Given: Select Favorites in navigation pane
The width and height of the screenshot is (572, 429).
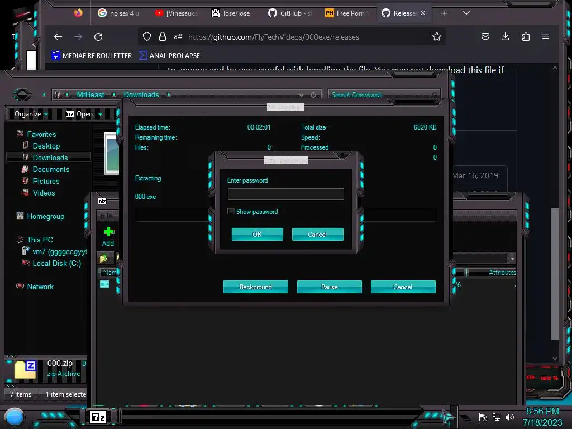Looking at the screenshot, I should [41, 134].
